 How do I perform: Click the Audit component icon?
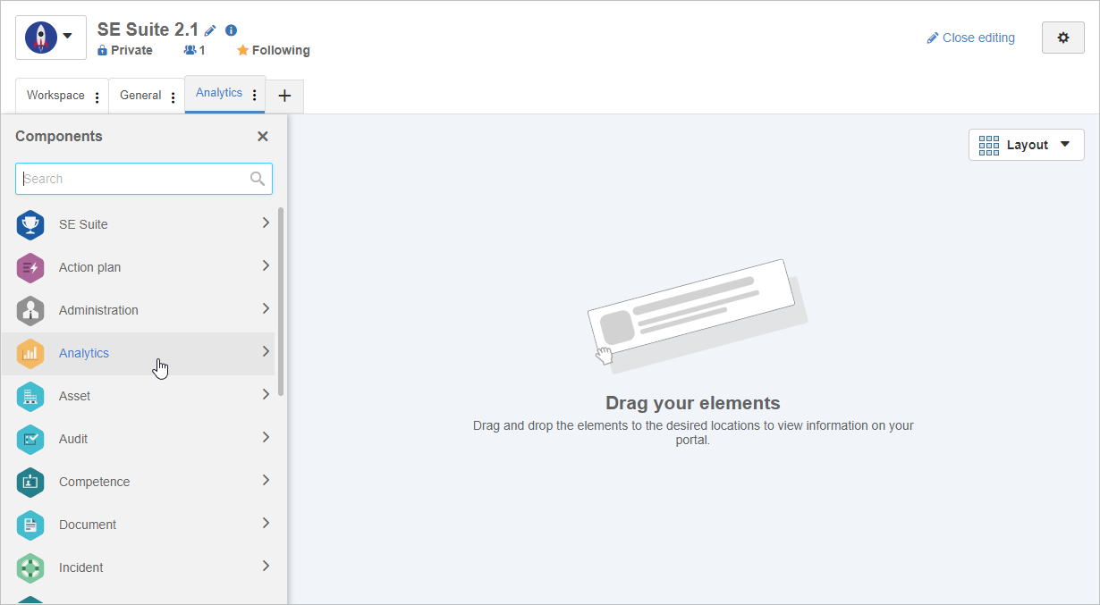[30, 439]
